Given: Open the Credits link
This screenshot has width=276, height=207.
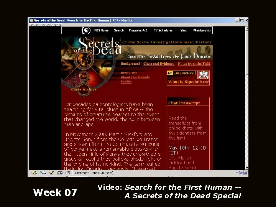Looking at the screenshot, I should [x=126, y=81].
